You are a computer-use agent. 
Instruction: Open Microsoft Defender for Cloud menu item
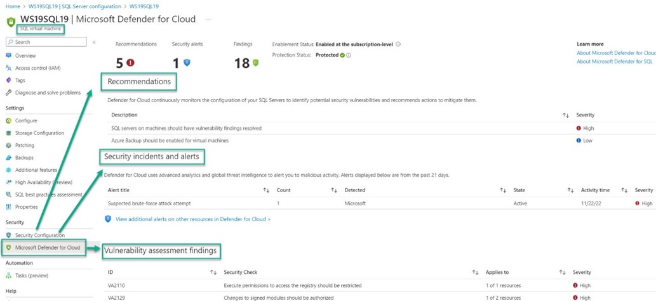point(48,247)
